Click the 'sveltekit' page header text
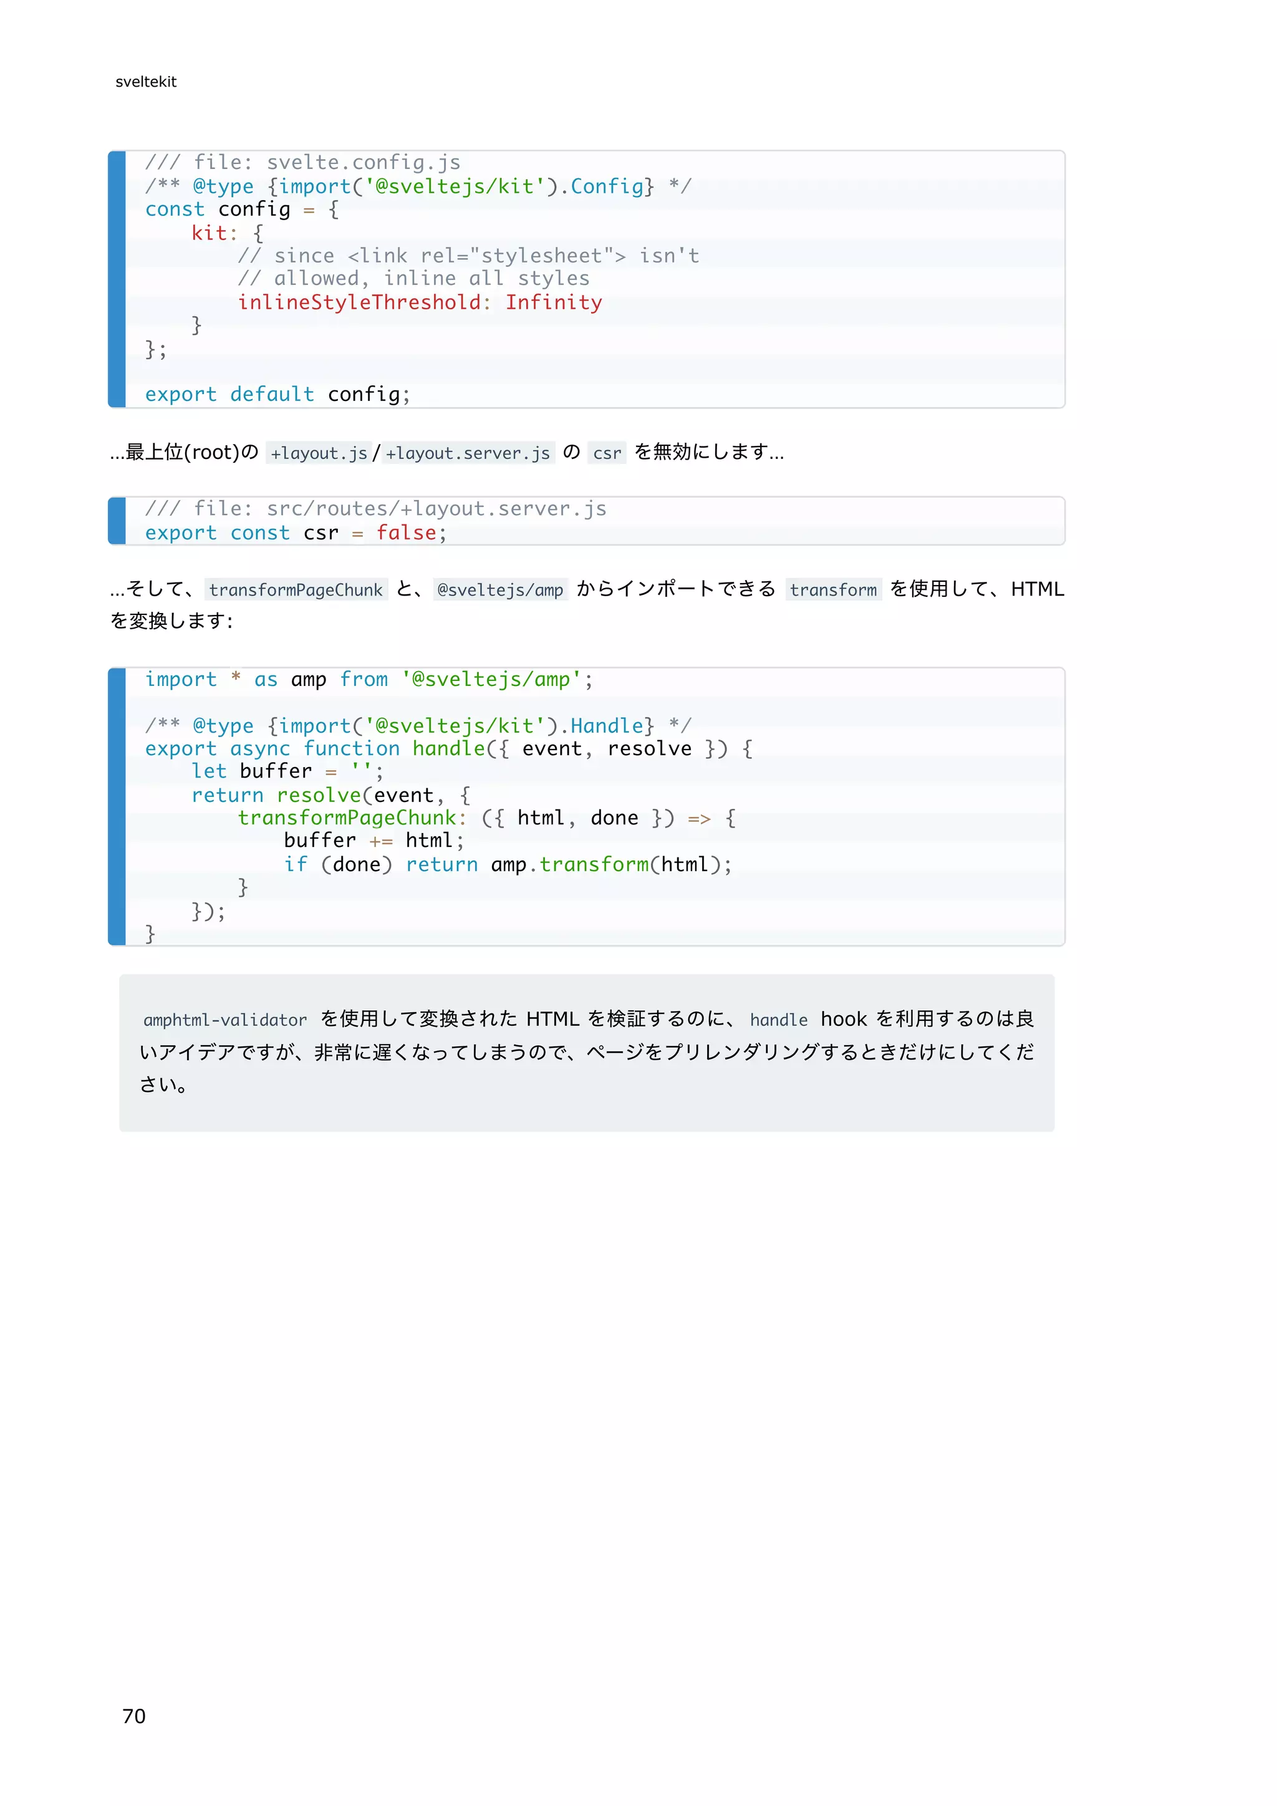 [x=145, y=82]
